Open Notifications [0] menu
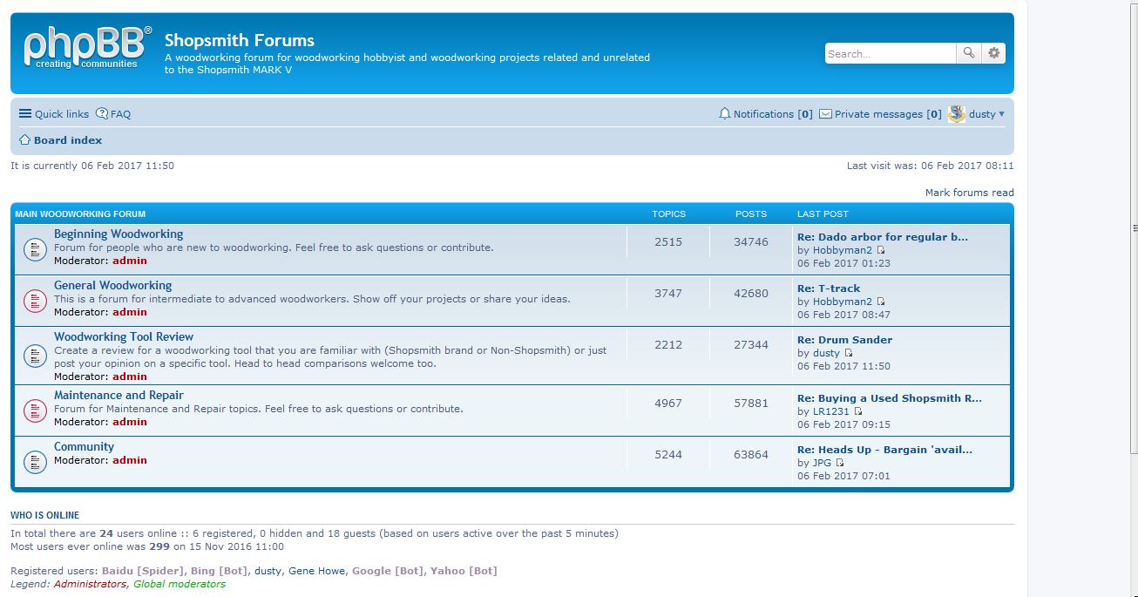Viewport: 1138px width, 597px height. tap(765, 114)
